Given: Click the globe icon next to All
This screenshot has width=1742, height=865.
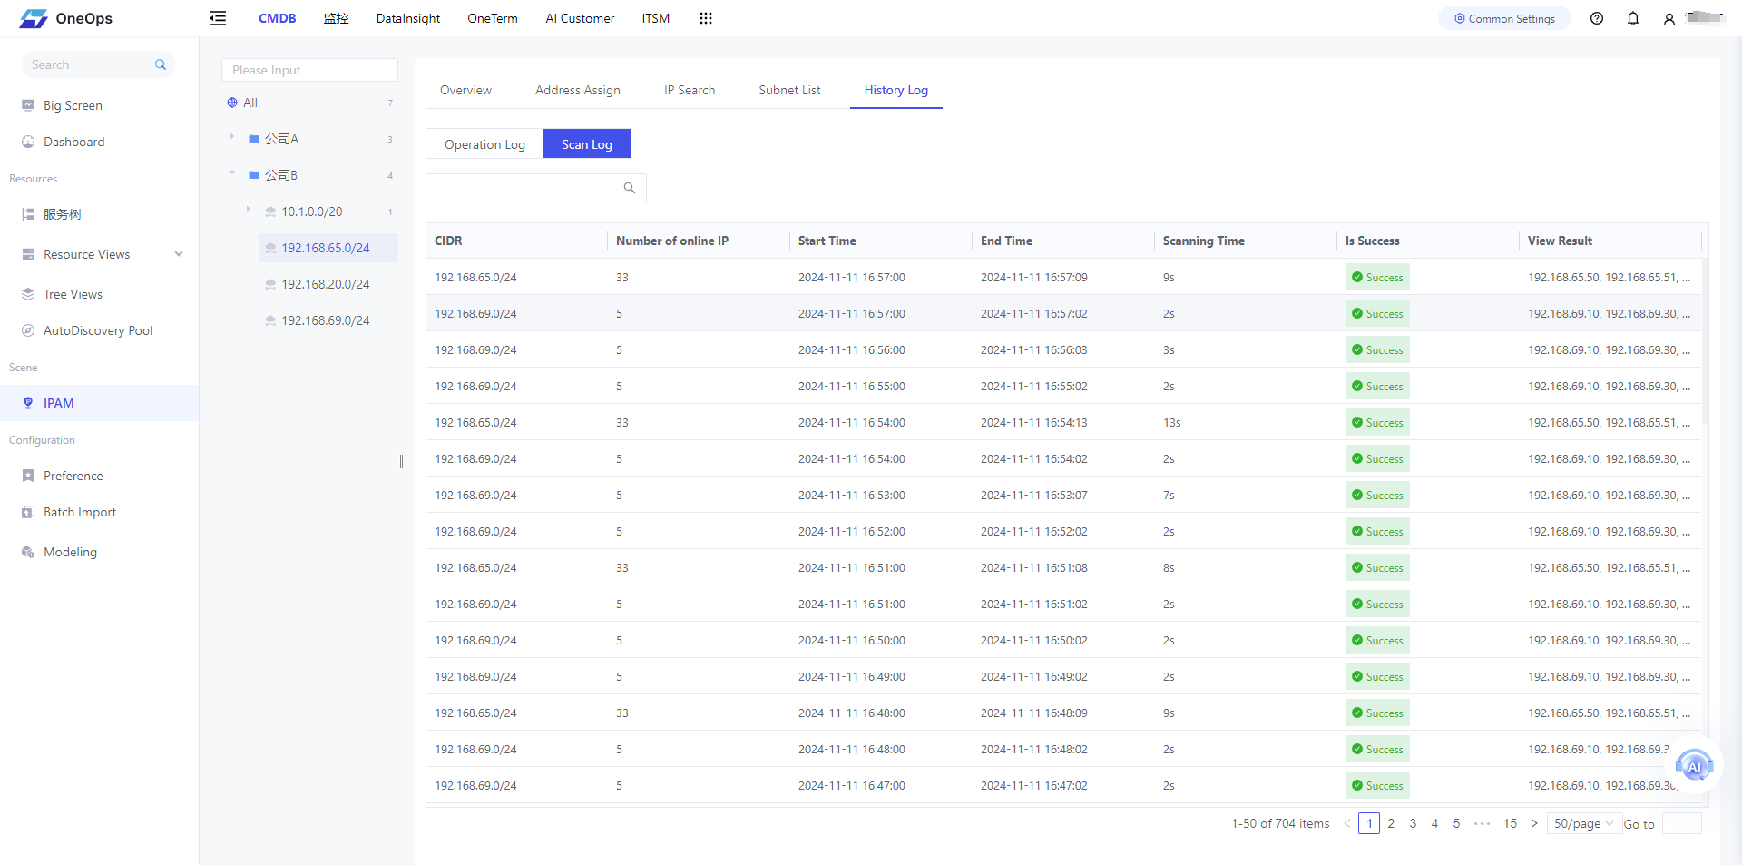Looking at the screenshot, I should click(x=232, y=103).
